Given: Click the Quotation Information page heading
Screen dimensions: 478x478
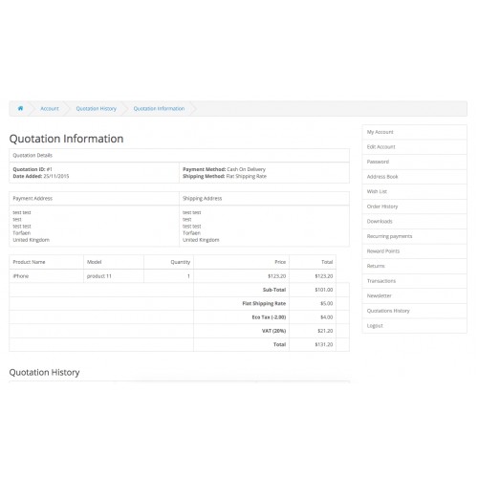Looking at the screenshot, I should [66, 139].
